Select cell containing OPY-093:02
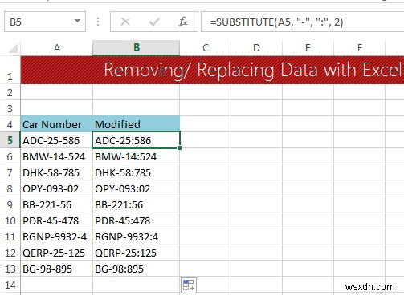Screen dimensions: 404x295 point(137,188)
